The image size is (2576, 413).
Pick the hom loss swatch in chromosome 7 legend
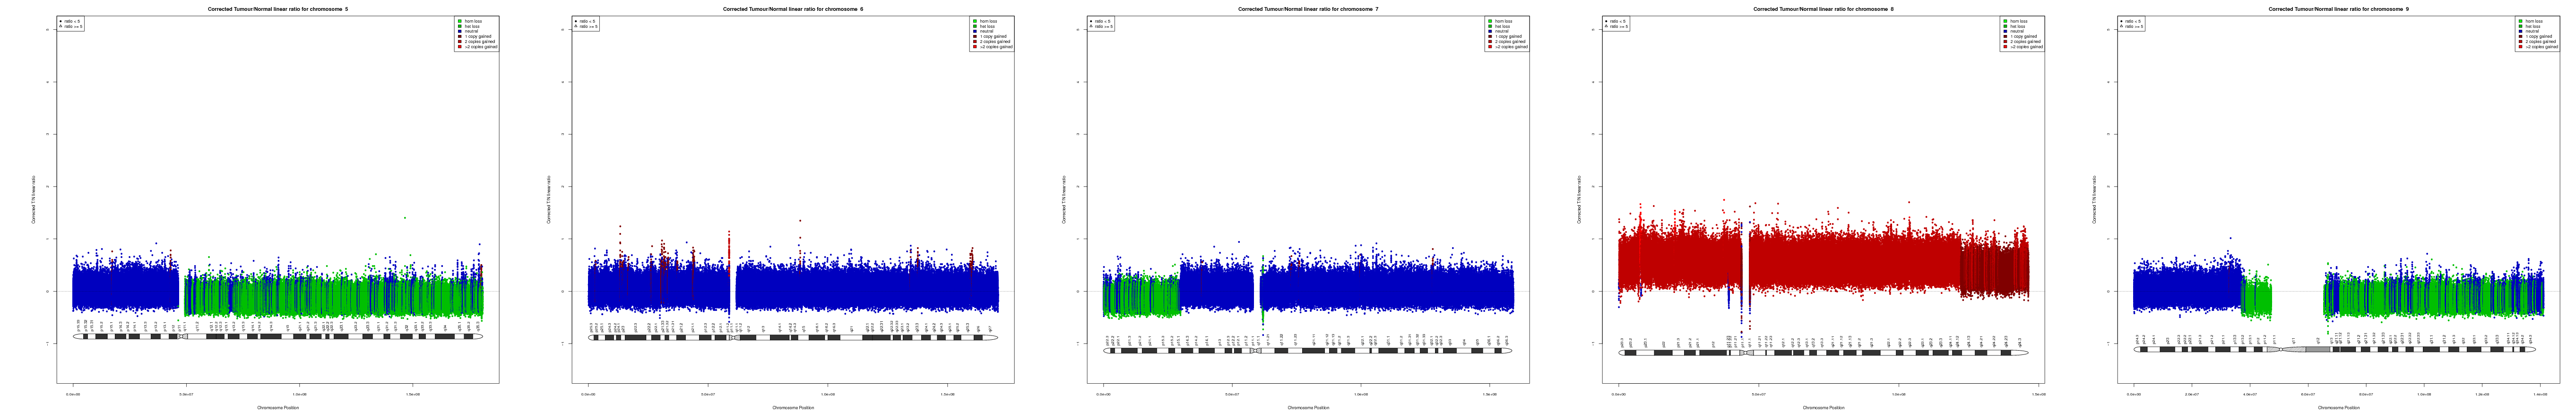point(1490,21)
